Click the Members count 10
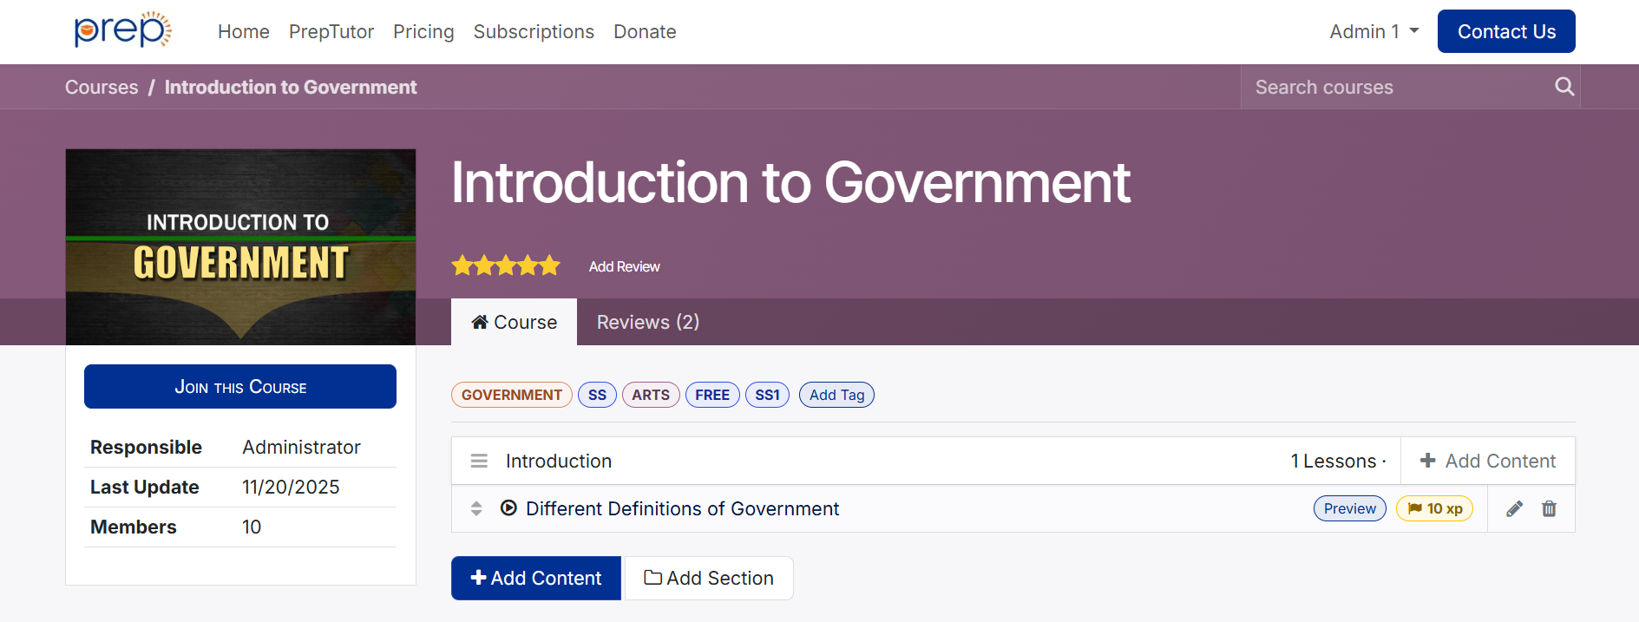The image size is (1639, 622). (252, 527)
